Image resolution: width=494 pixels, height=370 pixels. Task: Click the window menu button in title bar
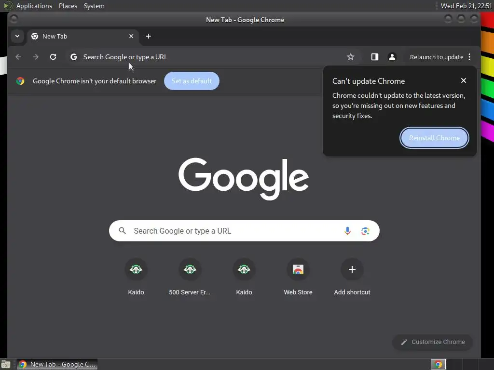[14, 19]
